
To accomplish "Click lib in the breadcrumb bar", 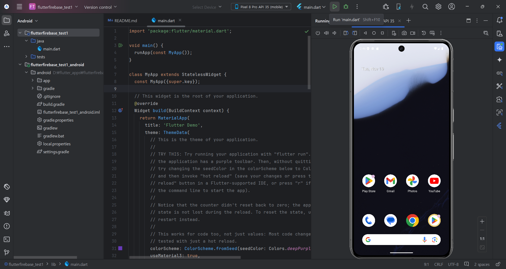I will 53,264.
